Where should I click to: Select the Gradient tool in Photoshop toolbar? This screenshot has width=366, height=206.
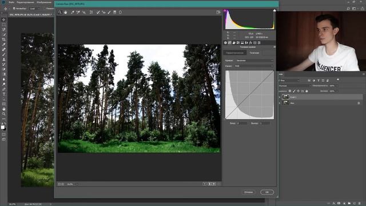[x=4, y=74]
